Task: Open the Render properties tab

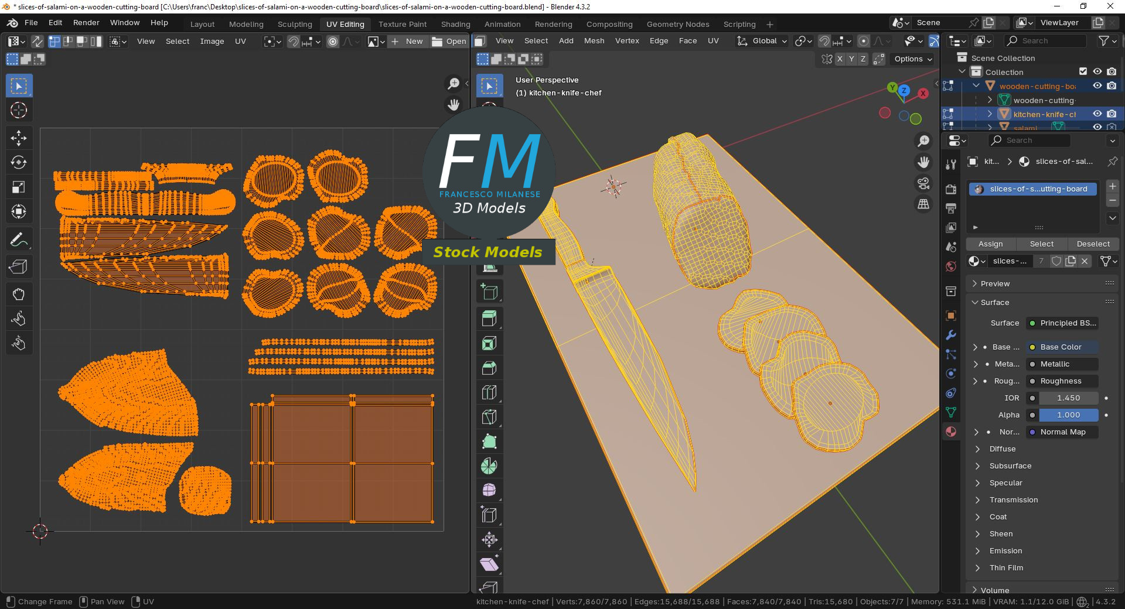Action: click(951, 189)
